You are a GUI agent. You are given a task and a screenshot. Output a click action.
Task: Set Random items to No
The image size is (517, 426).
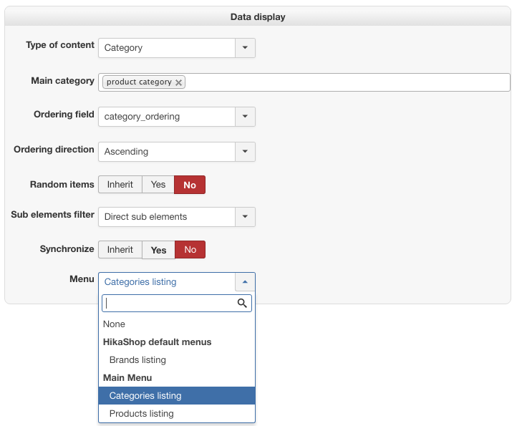[x=190, y=185]
